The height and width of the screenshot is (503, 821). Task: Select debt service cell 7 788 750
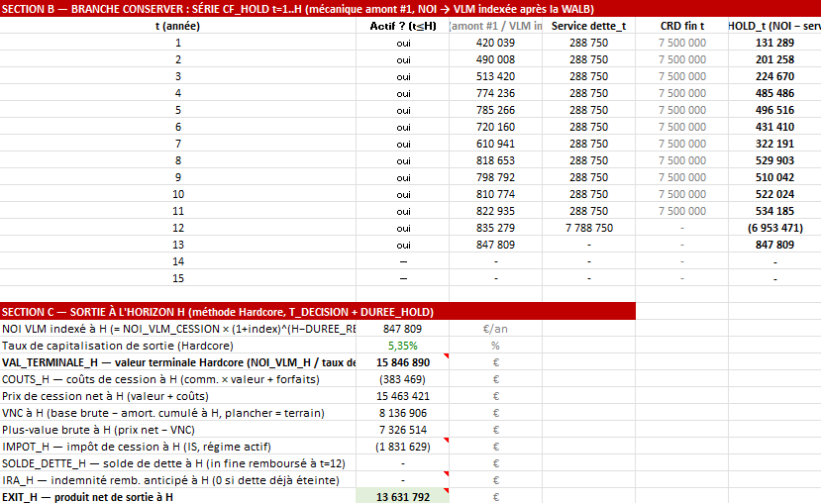(588, 228)
